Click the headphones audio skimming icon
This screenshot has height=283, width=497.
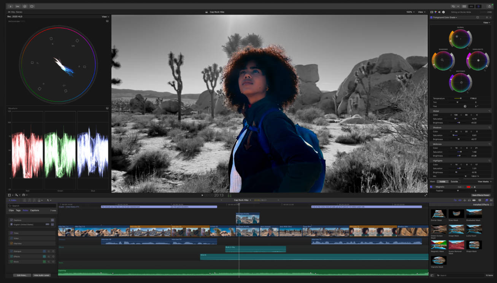pyautogui.click(x=469, y=200)
